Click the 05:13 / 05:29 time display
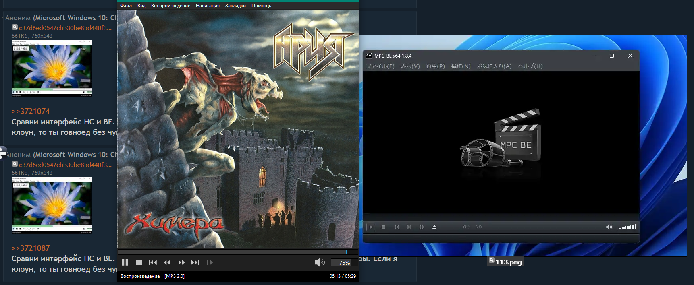Screen dimensions: 694x285 (x=343, y=276)
